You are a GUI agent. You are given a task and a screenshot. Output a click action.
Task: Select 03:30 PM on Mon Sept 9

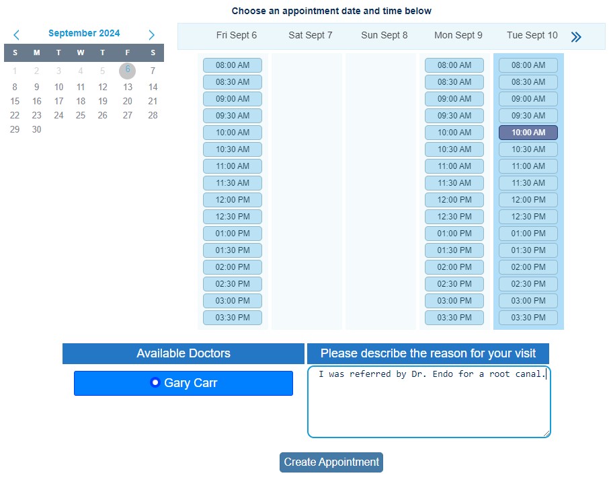pos(454,318)
